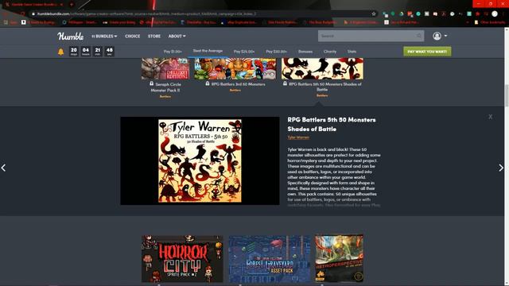This screenshot has width=509, height=286.
Task: Open the Bonuses tab
Action: tap(305, 52)
